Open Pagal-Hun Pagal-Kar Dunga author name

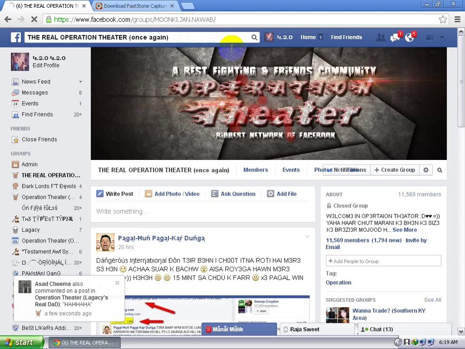[161, 238]
